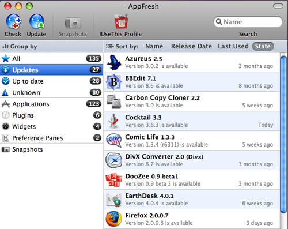This screenshot has width=288, height=229.
Task: Click the checkmark icon beside Up to date
Action: (6, 81)
